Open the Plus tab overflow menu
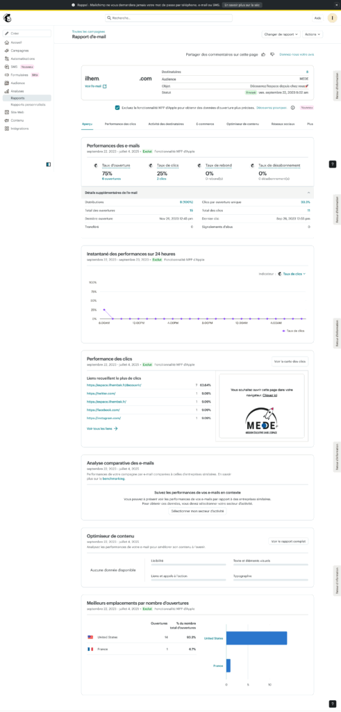Screen dimensions: 341x712 (310, 124)
